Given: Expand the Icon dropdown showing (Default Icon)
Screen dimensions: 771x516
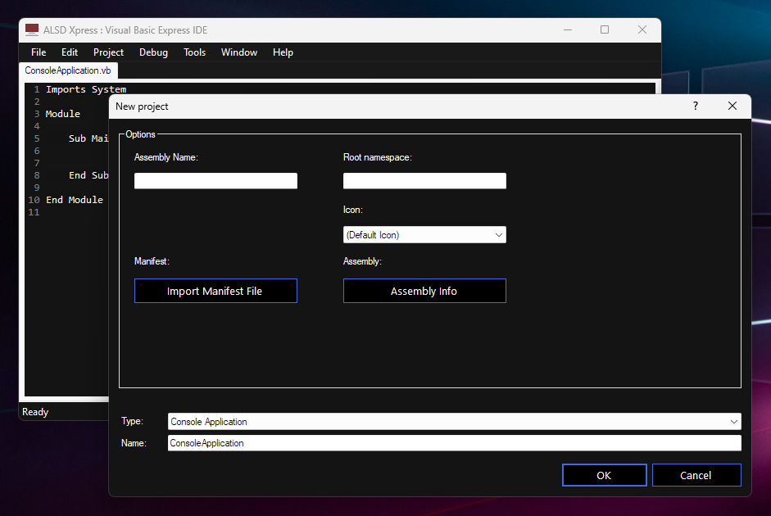Looking at the screenshot, I should point(424,235).
